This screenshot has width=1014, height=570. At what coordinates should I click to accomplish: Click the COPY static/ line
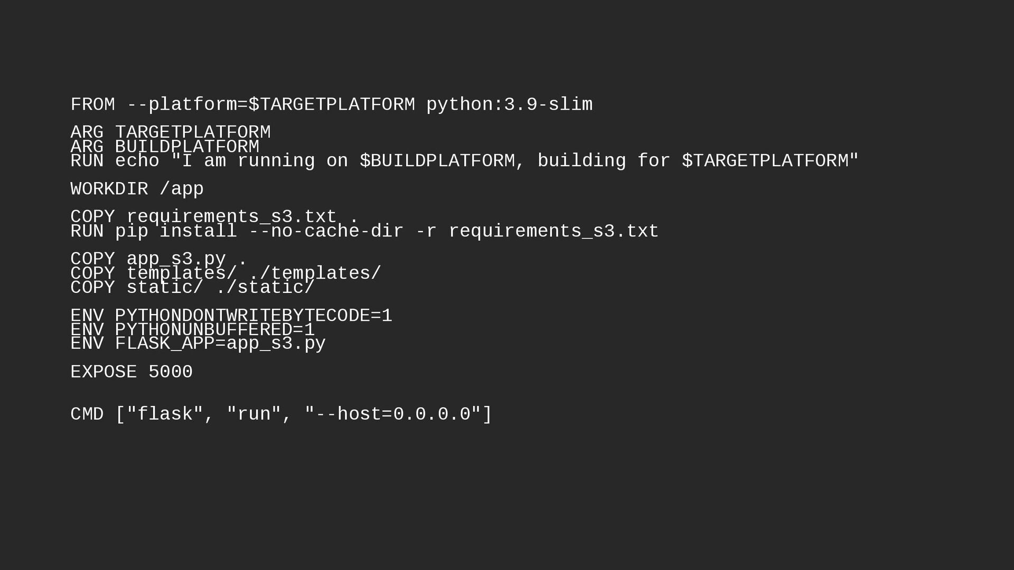pyautogui.click(x=192, y=288)
